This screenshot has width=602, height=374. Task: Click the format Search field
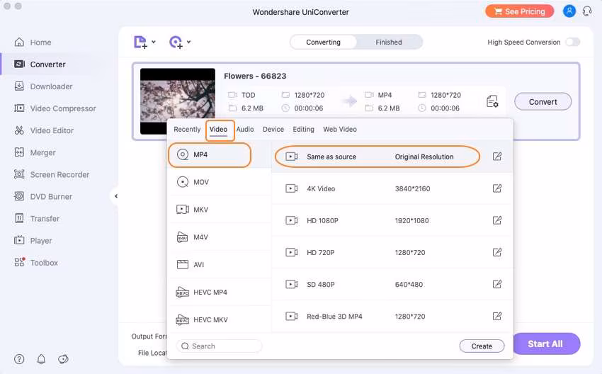pyautogui.click(x=220, y=346)
